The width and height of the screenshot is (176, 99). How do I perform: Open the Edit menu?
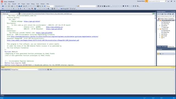pos(5,4)
